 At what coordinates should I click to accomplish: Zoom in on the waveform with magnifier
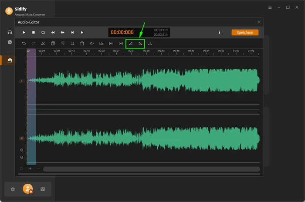coord(22,150)
